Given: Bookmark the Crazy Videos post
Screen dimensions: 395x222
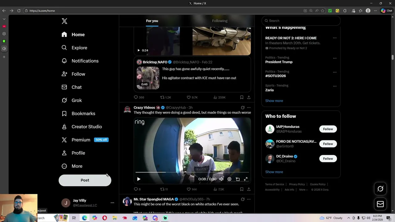Looking at the screenshot, I should 242,189.
